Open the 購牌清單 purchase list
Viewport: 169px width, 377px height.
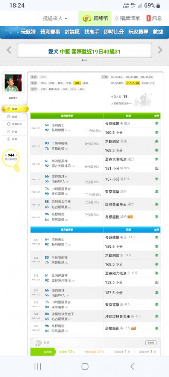click(127, 18)
